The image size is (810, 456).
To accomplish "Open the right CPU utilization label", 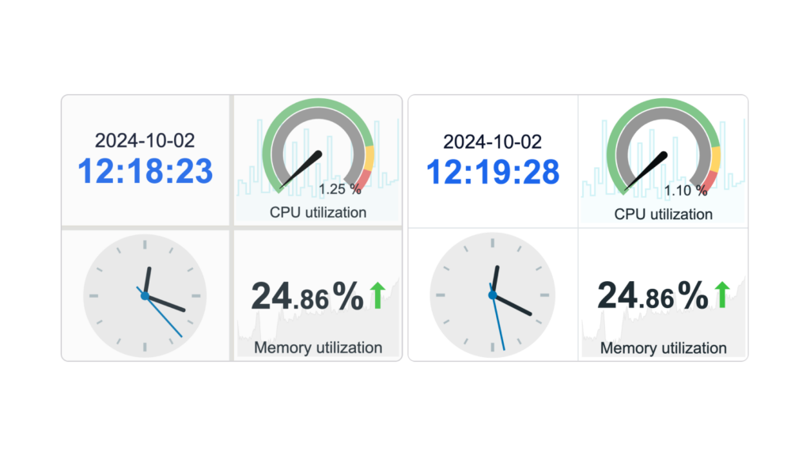I will 664,214.
